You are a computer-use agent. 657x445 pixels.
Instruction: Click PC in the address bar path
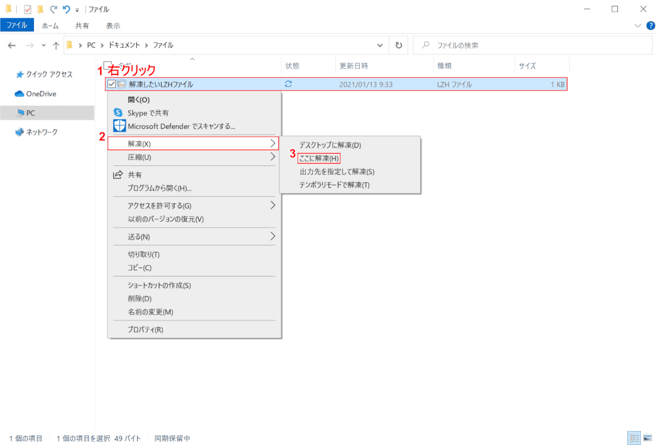91,45
